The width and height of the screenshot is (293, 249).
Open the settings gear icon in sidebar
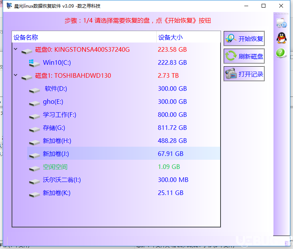coord(282,23)
